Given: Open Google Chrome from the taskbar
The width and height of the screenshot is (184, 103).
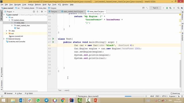Looking at the screenshot, I should (63, 100).
